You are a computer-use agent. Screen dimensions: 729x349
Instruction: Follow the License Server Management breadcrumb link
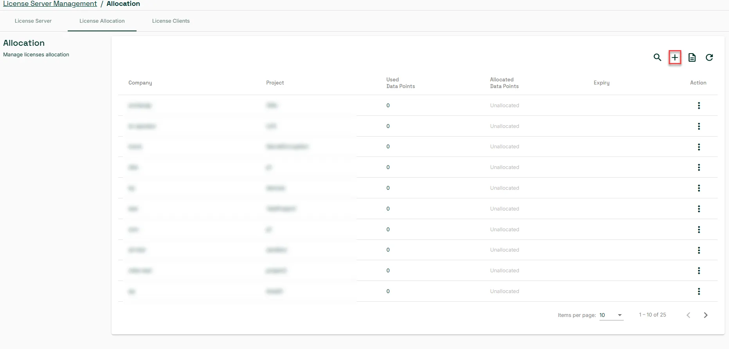tap(50, 4)
